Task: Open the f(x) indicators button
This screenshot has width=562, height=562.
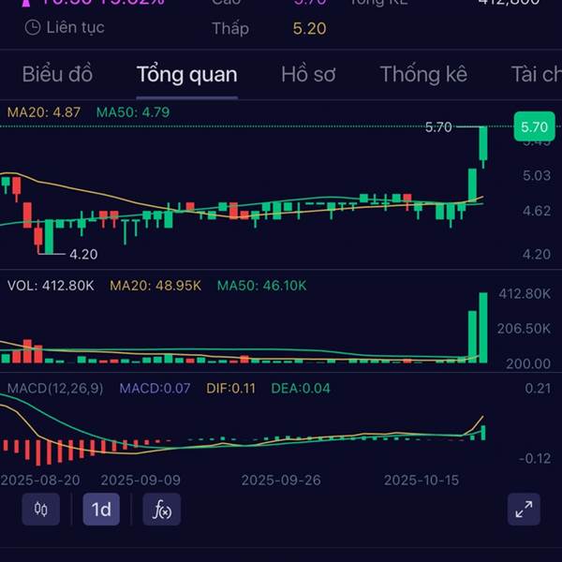Action: tap(162, 509)
